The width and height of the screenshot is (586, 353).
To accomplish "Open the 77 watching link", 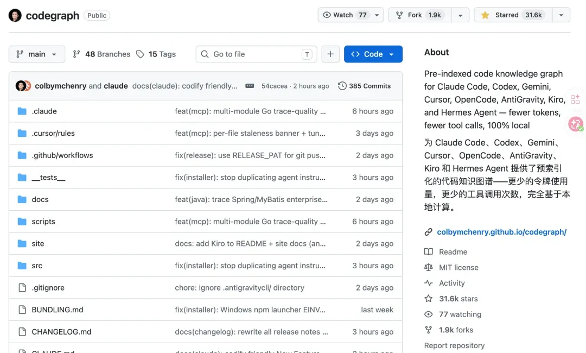I will pyautogui.click(x=460, y=314).
